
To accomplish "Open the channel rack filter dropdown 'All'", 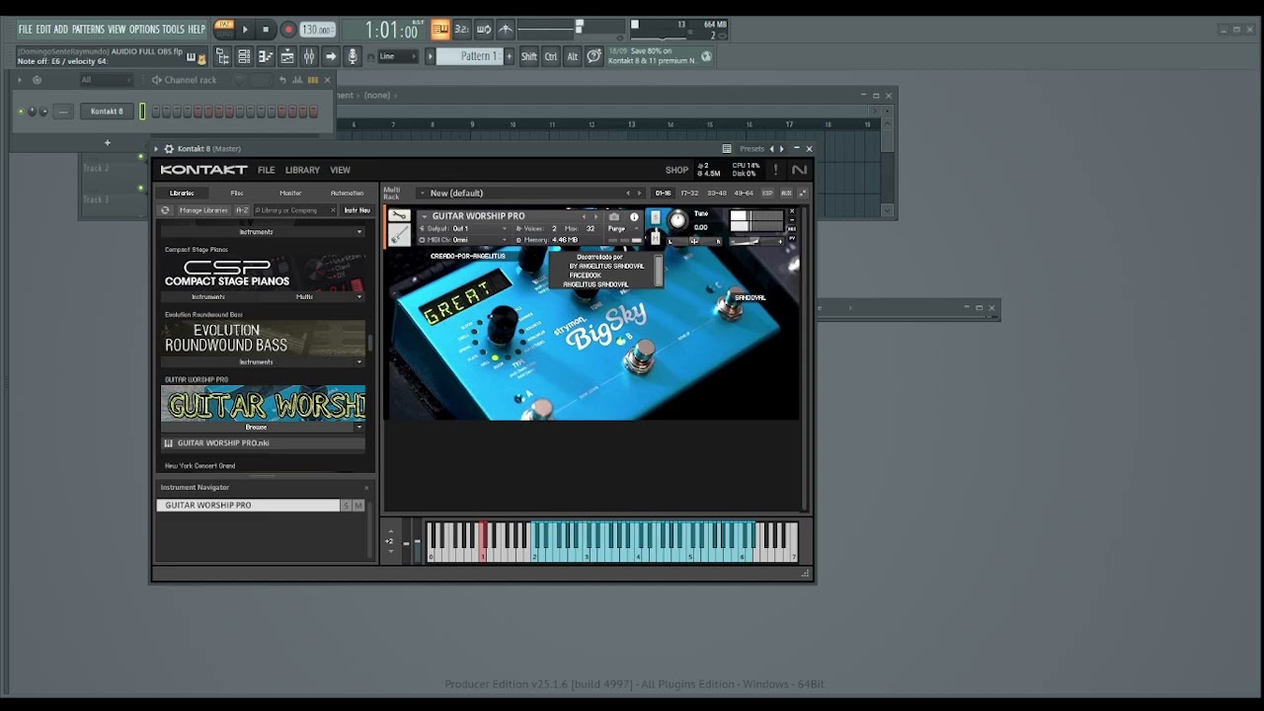I will coord(107,80).
